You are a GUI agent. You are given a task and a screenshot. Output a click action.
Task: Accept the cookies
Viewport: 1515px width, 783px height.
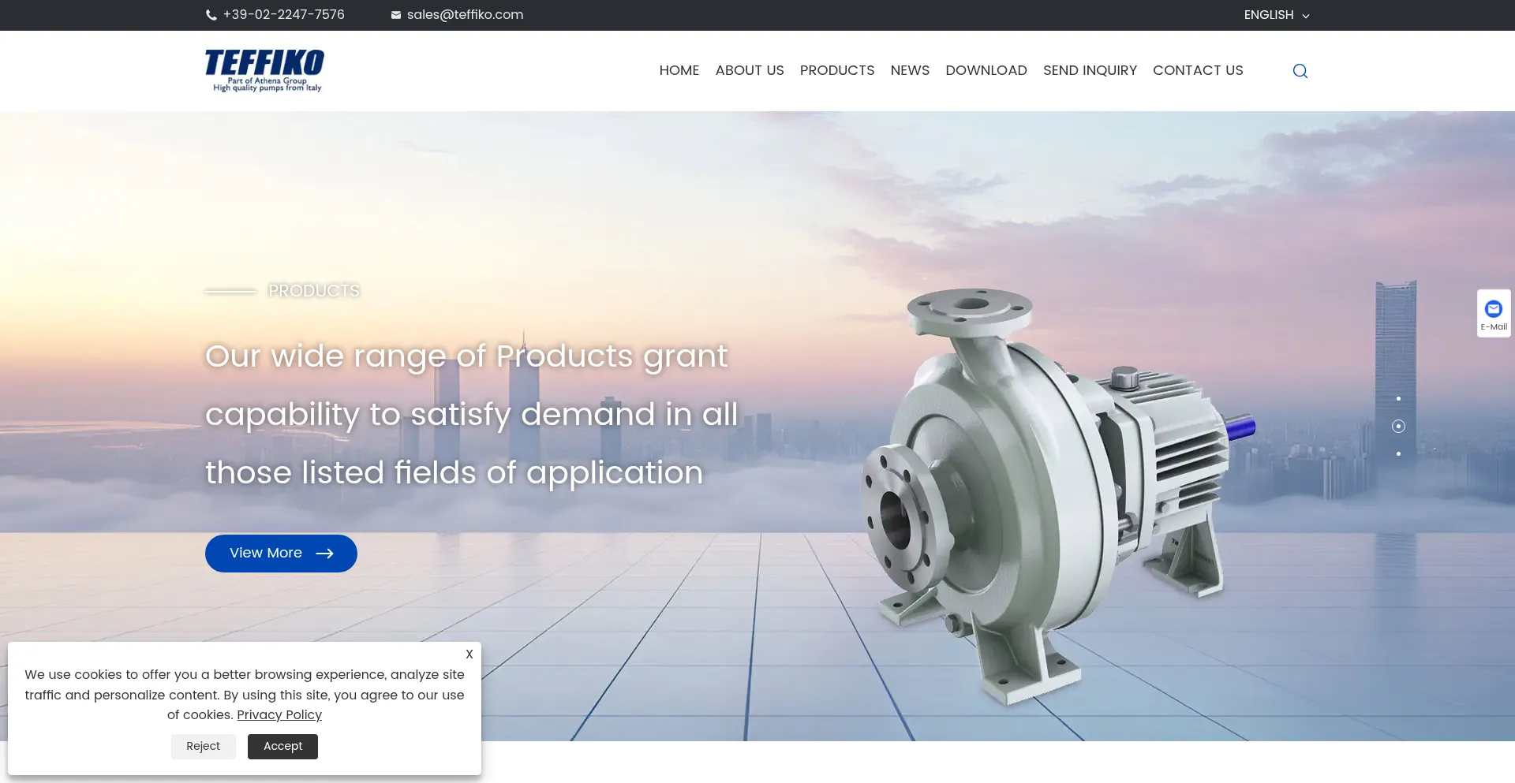point(282,747)
